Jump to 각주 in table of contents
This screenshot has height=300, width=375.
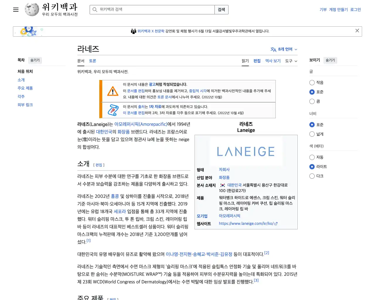21,96
